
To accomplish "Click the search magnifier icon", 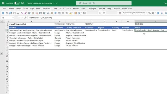I will (80, 3).
